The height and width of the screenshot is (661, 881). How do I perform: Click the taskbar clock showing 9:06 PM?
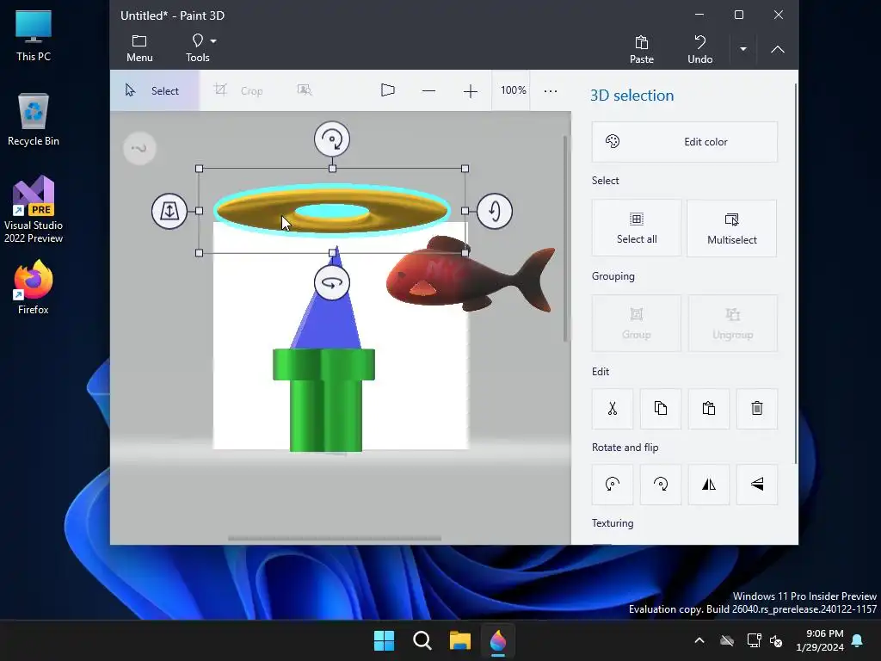coord(820,640)
